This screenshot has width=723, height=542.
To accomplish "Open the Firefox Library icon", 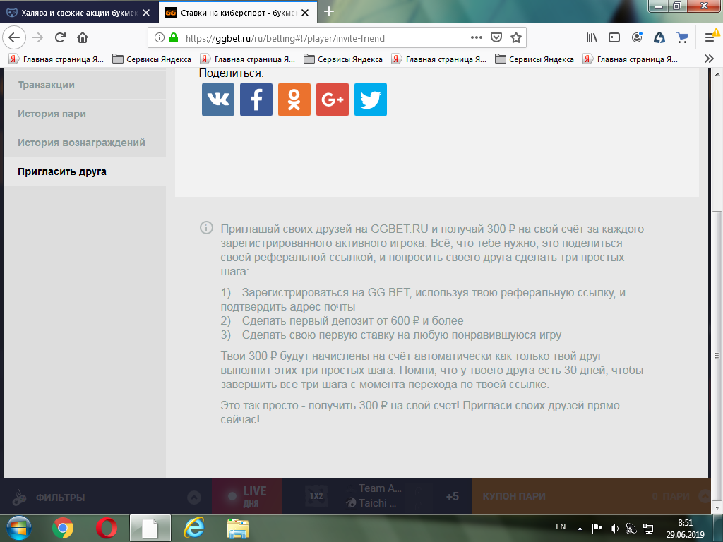I will (592, 38).
